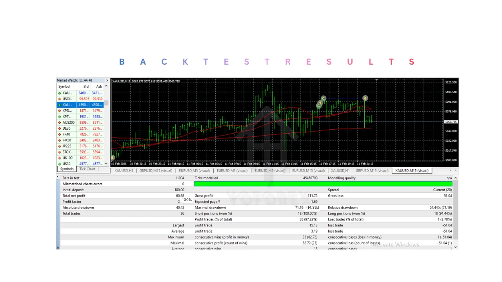Click the green modelling quality bar

(x=323, y=184)
